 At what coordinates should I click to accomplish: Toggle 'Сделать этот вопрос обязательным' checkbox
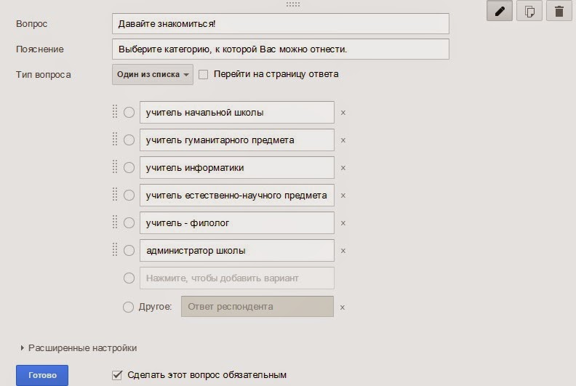pos(117,375)
